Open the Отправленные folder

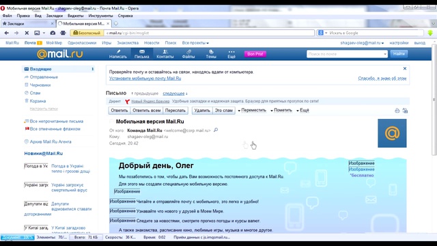click(44, 77)
